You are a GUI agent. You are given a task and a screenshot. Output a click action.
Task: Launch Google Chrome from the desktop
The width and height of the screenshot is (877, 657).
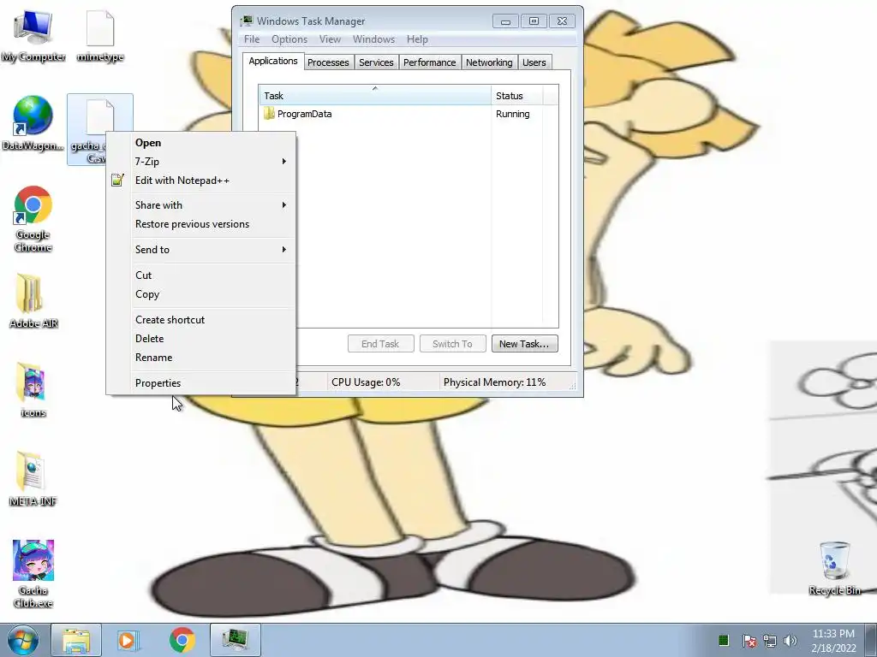pyautogui.click(x=33, y=218)
